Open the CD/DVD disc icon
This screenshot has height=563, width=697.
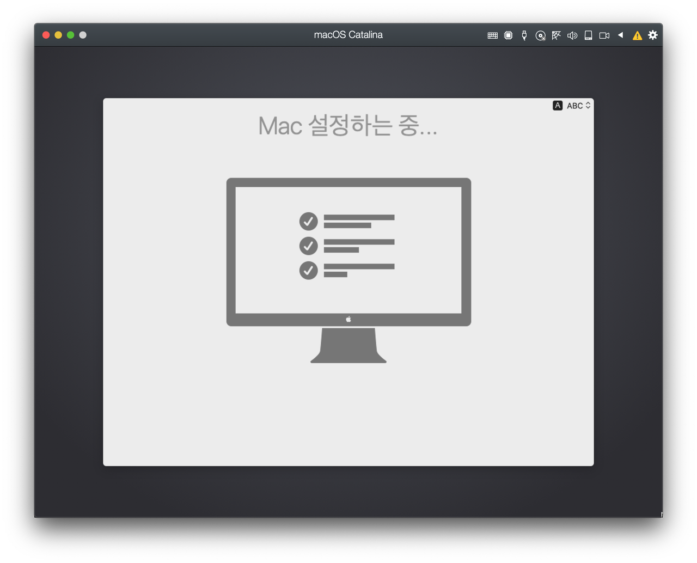point(540,35)
